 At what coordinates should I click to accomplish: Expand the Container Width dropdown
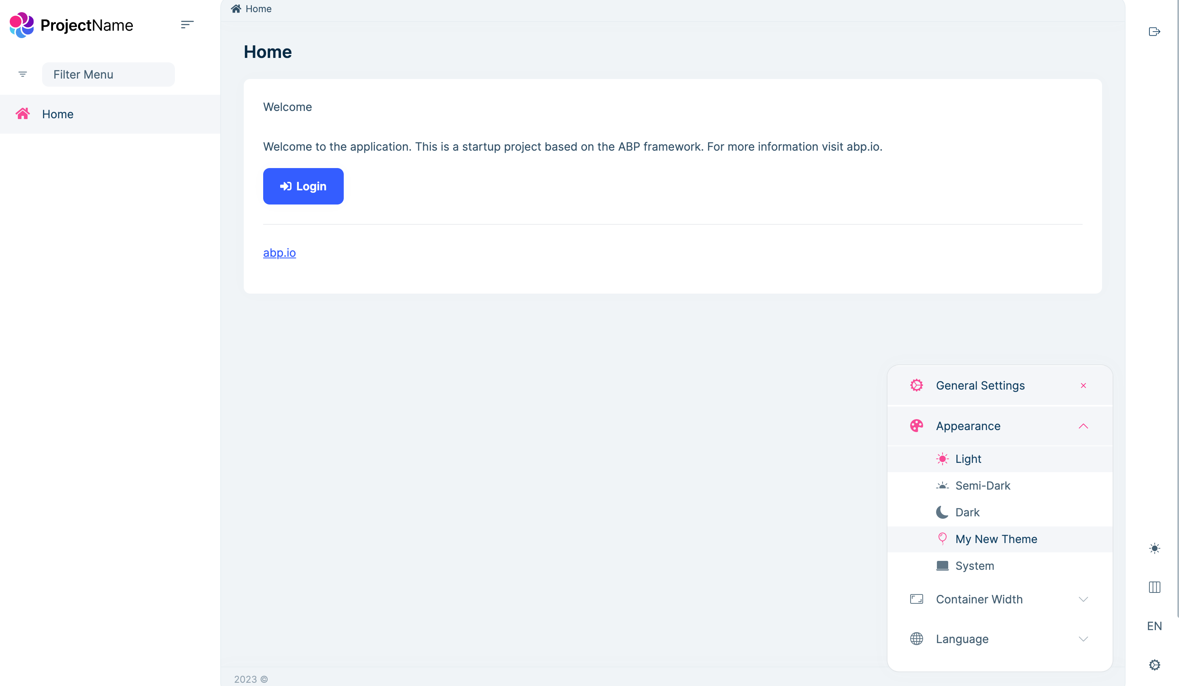tap(1084, 599)
